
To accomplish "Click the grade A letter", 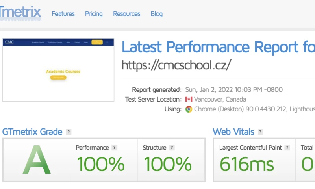I will pos(37,160).
